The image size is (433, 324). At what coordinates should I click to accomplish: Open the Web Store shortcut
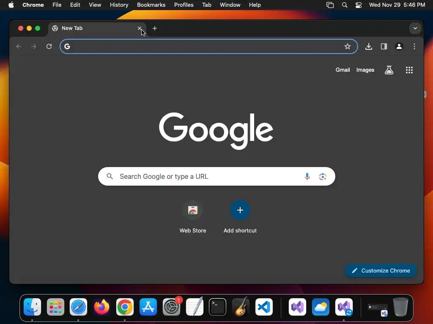tap(193, 217)
